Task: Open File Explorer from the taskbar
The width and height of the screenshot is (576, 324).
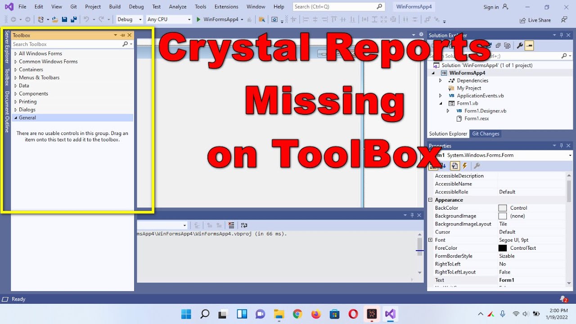Action: 279,314
